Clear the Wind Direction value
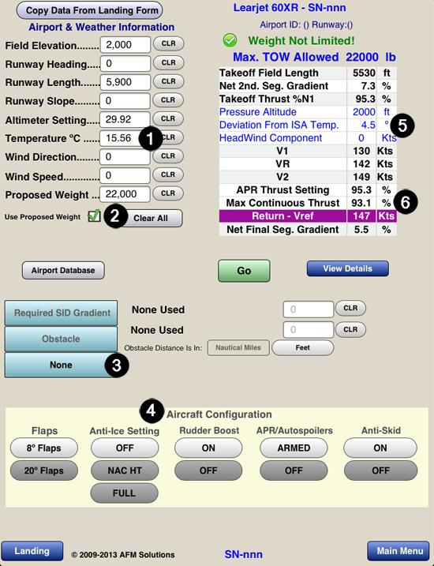Image resolution: width=434 pixels, height=566 pixels. coord(168,156)
